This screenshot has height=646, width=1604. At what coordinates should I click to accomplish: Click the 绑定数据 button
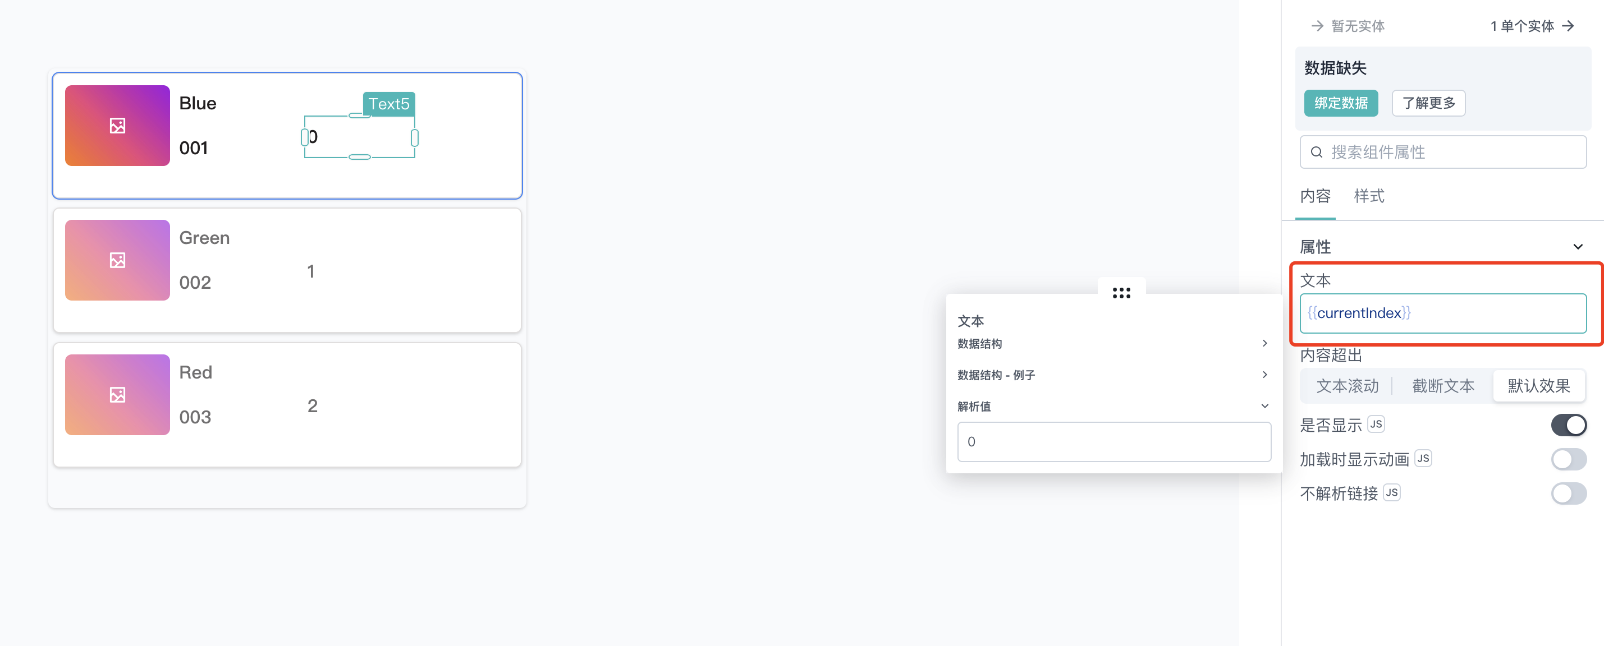[x=1341, y=103]
